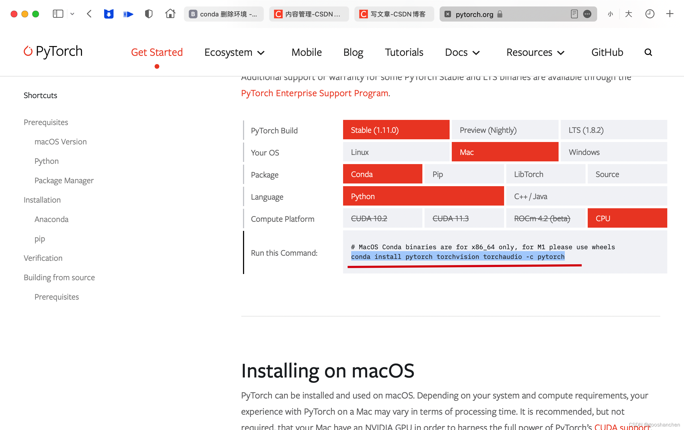Open PyTorch Enterprise Support Program link

[x=314, y=93]
